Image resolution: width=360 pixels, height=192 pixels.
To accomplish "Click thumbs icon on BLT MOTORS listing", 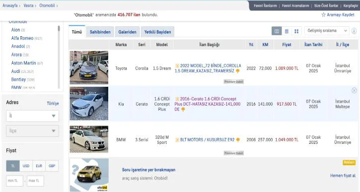I will pos(238,140).
